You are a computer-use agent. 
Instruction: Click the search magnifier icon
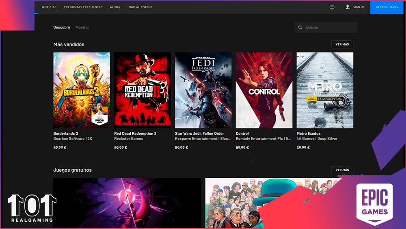[x=300, y=27]
